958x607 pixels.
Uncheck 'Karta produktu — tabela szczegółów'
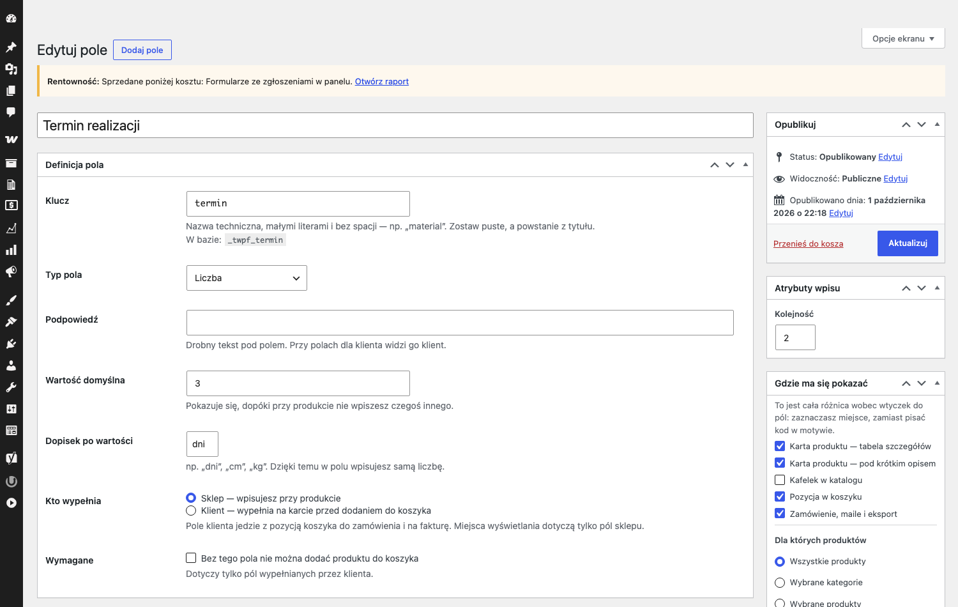click(x=780, y=446)
